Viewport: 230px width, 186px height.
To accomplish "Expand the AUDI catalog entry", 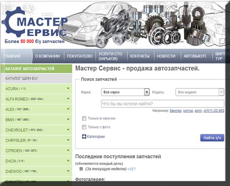I will 36,109.
